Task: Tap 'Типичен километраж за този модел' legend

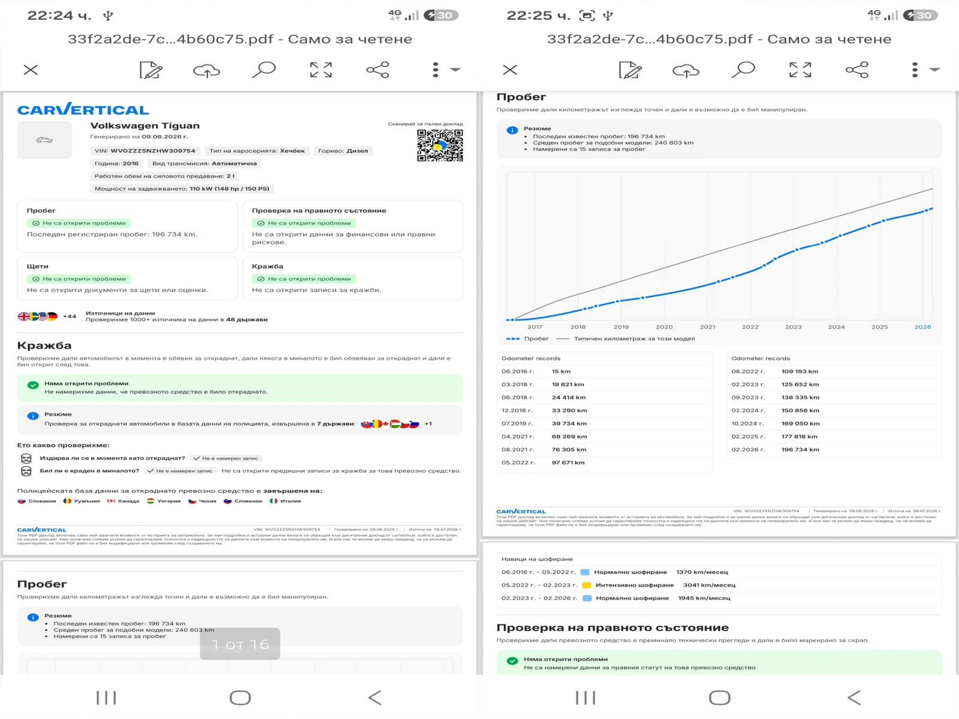Action: (x=626, y=339)
